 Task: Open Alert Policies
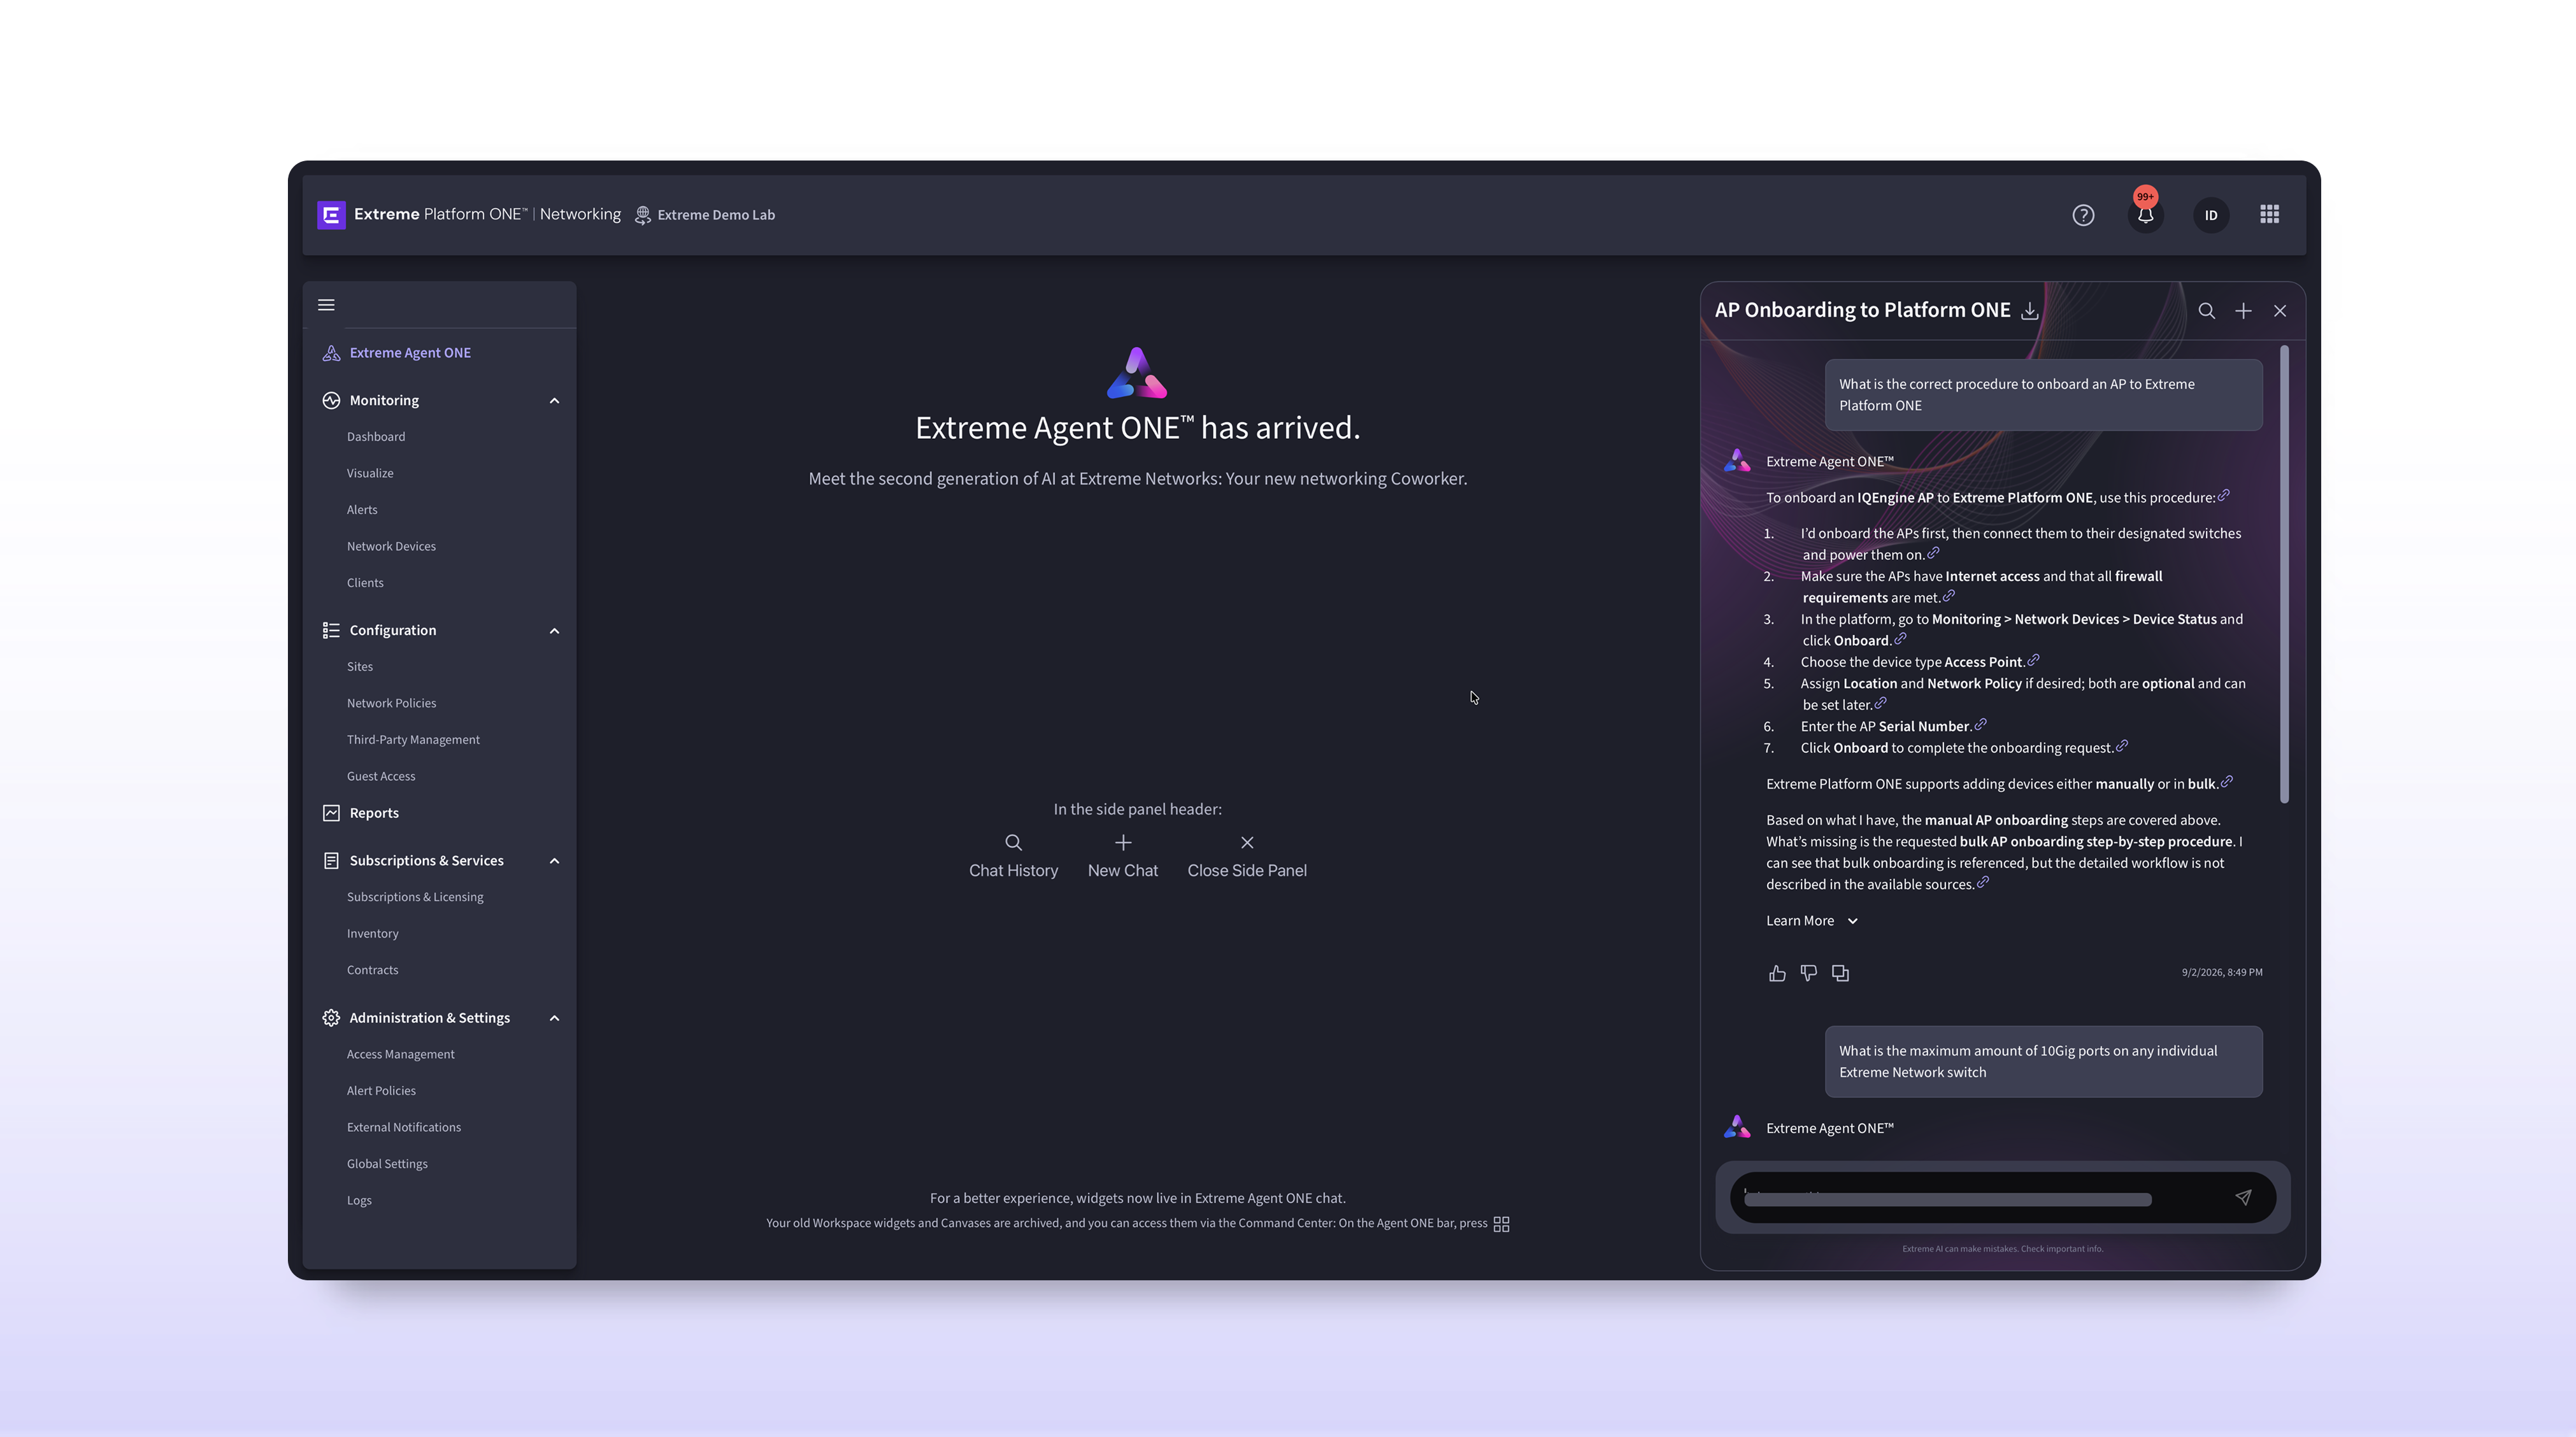tap(381, 1091)
